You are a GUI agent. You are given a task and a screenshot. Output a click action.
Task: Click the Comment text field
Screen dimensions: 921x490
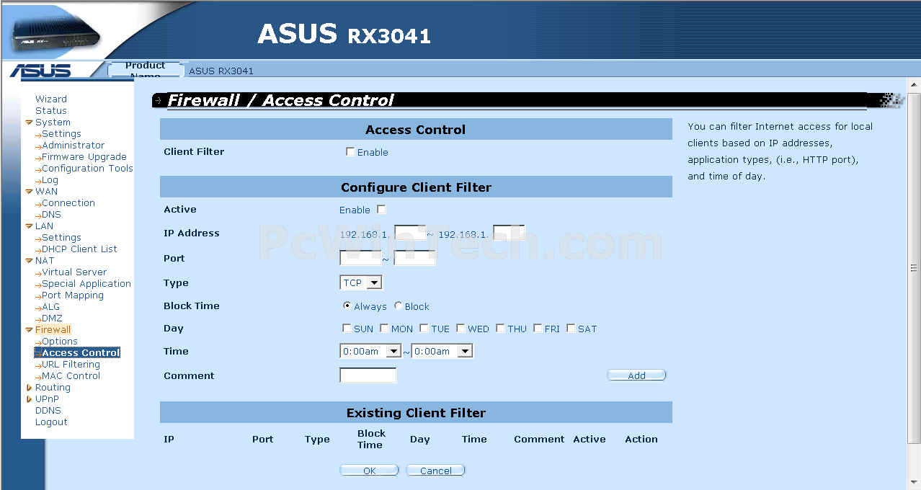point(368,375)
